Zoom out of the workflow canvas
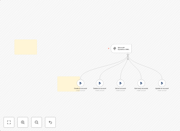The width and height of the screenshot is (180, 131). click(x=37, y=122)
